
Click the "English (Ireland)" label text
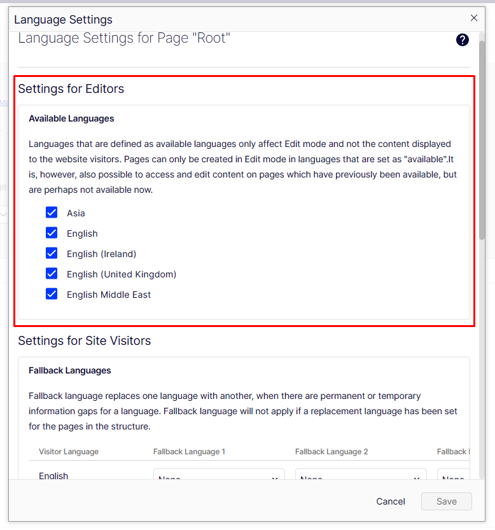pyautogui.click(x=101, y=254)
